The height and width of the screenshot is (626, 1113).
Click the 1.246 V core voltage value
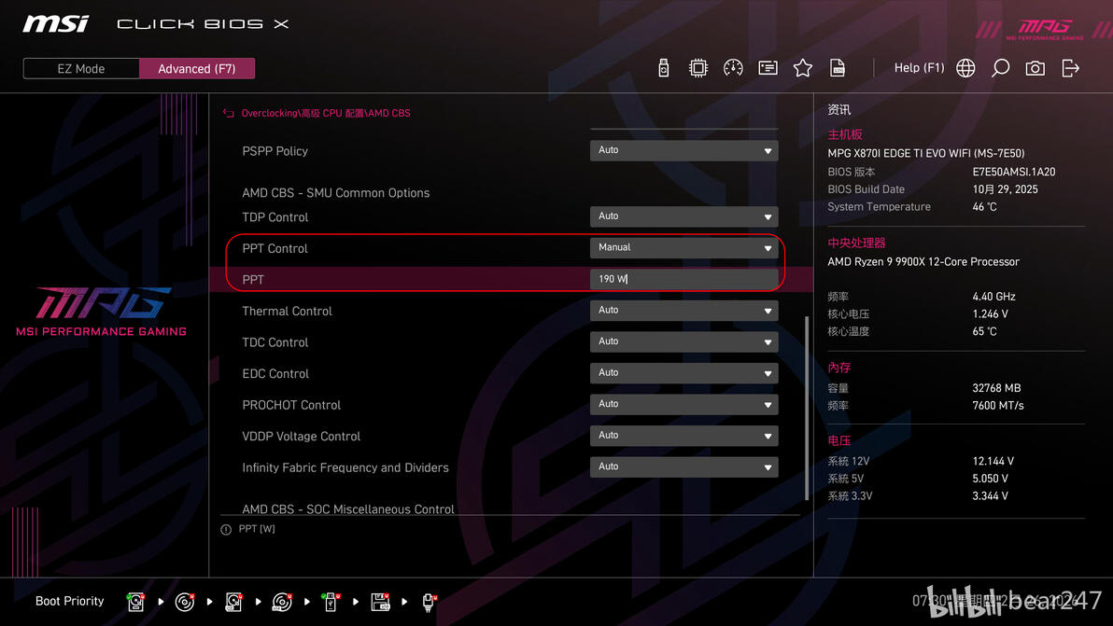pyautogui.click(x=990, y=314)
